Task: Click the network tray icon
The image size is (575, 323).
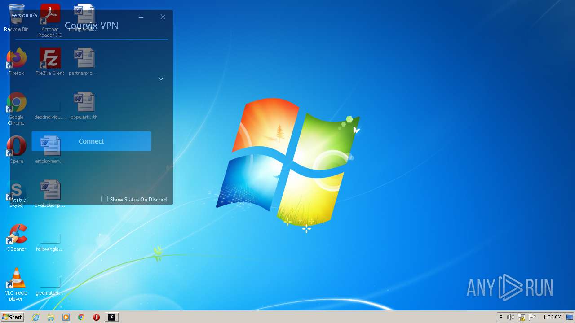Action: (522, 317)
